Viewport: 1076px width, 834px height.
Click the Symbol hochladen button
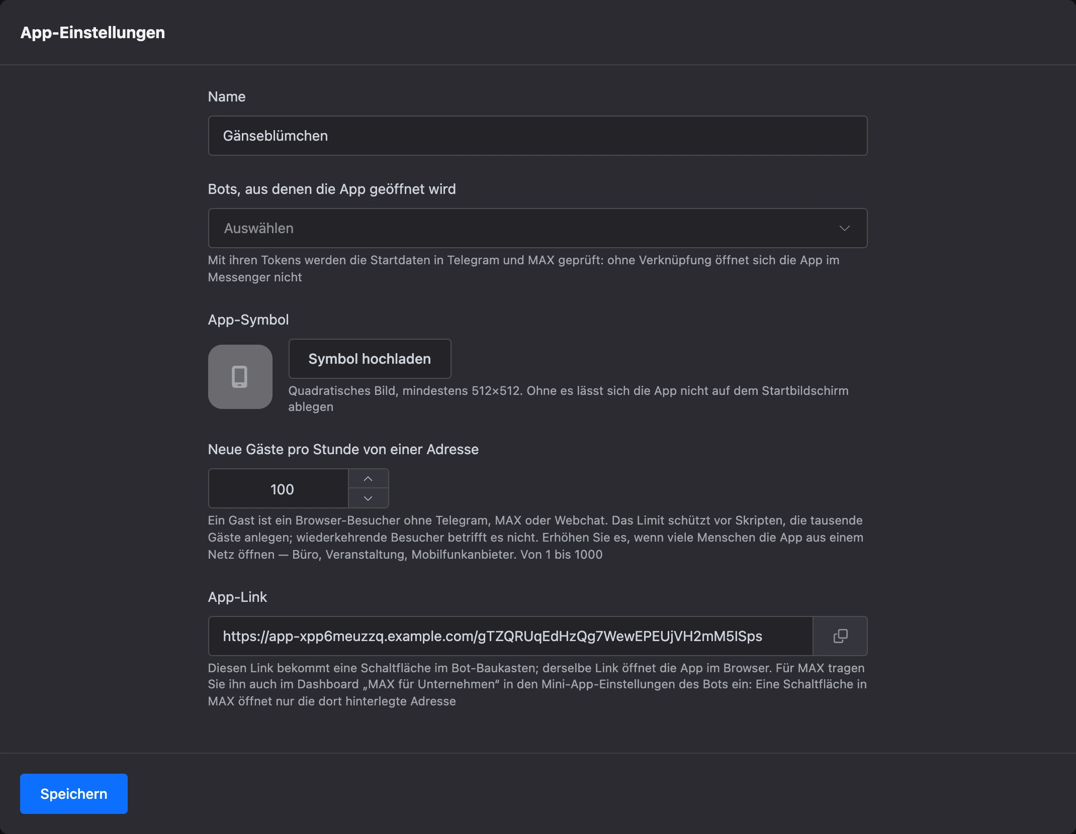370,359
